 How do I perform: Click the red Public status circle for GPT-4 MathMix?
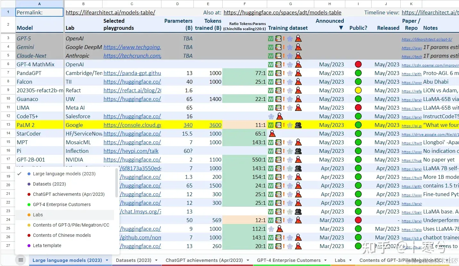pyautogui.click(x=358, y=64)
